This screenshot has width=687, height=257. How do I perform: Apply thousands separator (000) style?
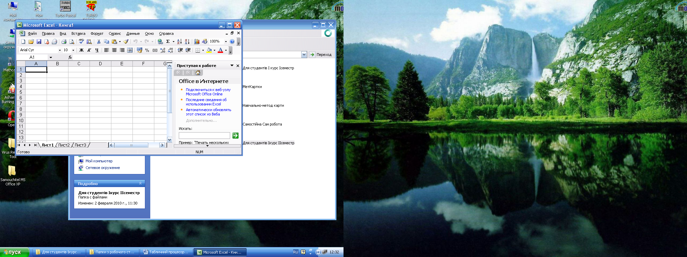tap(155, 50)
